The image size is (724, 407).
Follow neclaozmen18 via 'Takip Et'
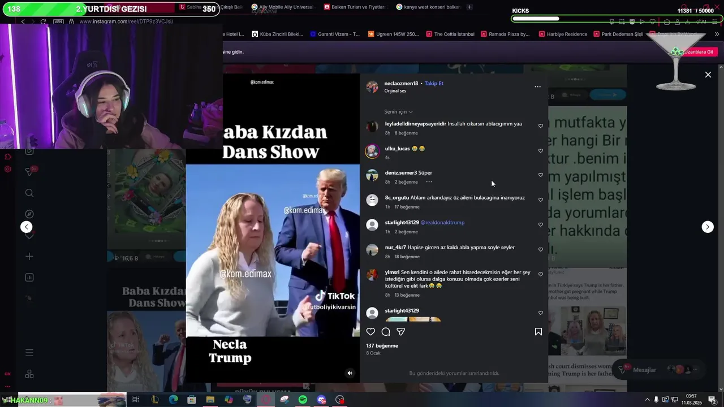tap(434, 84)
